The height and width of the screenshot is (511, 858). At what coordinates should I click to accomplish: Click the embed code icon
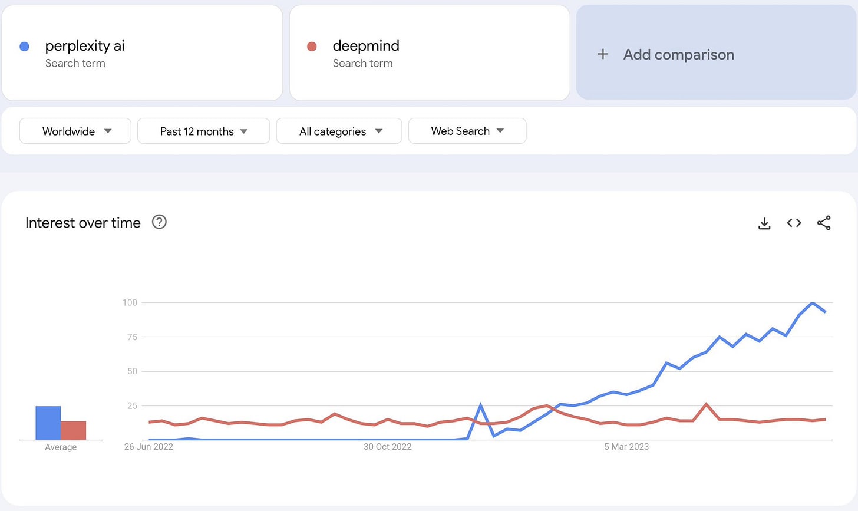[794, 223]
